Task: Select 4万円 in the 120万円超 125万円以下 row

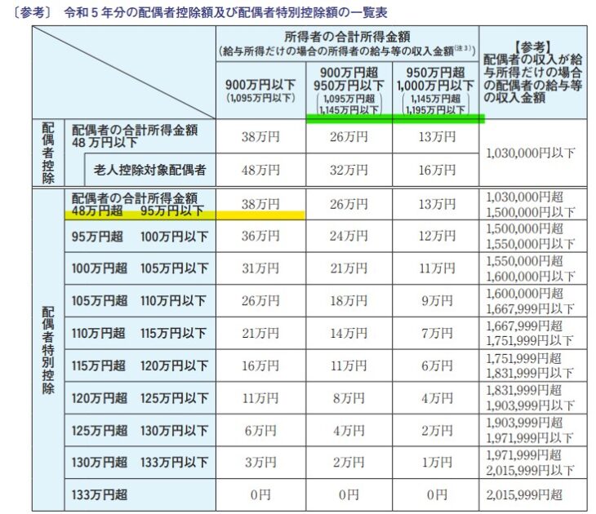Action: [437, 398]
